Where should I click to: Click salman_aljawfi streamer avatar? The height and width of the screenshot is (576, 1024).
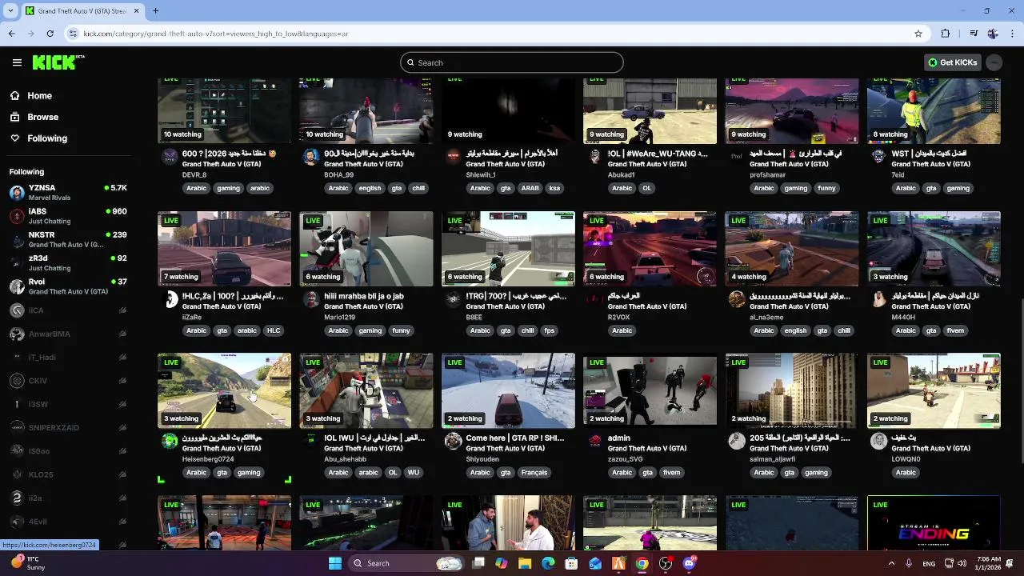point(737,442)
